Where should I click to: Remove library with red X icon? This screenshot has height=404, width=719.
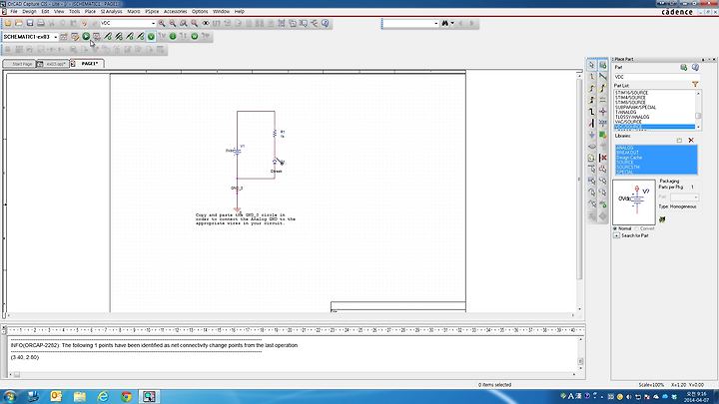click(691, 141)
